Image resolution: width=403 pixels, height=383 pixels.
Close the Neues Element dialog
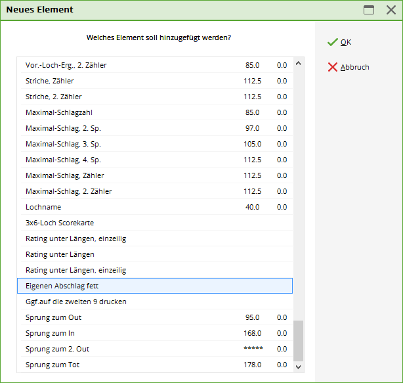391,10
